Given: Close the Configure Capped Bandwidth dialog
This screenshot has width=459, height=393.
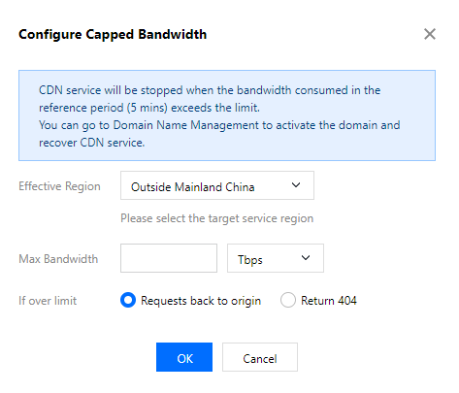Looking at the screenshot, I should 430,34.
